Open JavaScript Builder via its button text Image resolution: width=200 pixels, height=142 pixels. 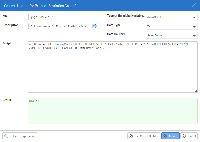click(x=146, y=136)
